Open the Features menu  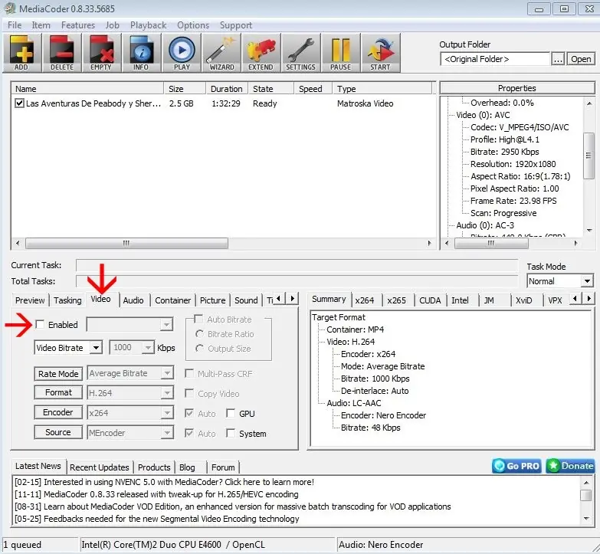(78, 25)
